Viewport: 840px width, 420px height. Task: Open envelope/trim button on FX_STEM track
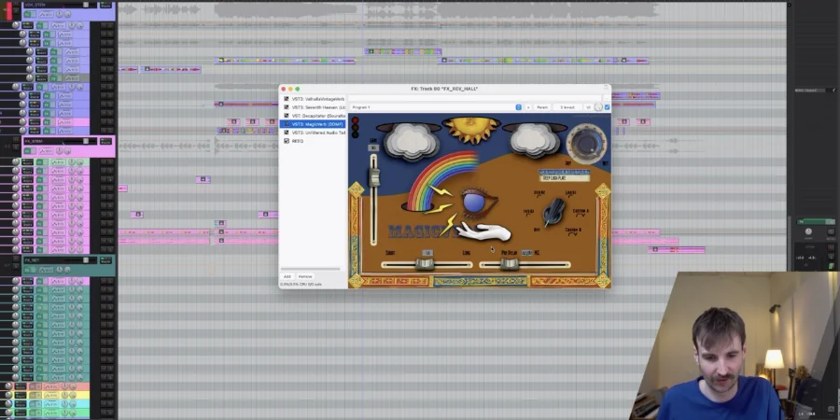coord(46,150)
